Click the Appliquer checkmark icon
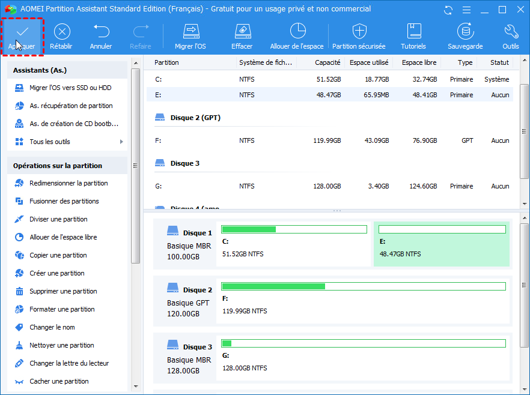Viewport: 530px width, 395px height. coord(22,32)
